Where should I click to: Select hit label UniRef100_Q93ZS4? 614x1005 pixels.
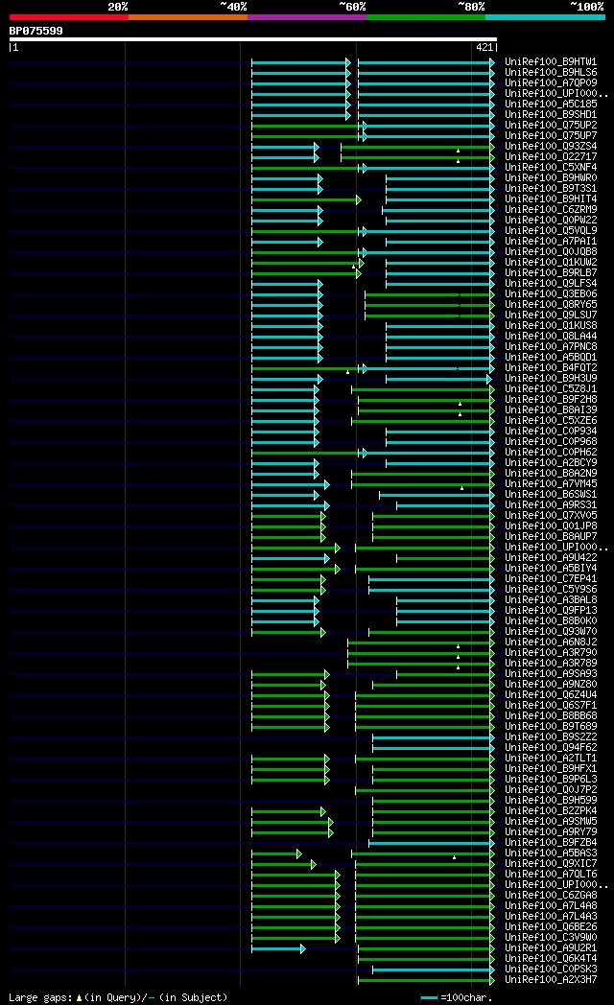point(551,146)
